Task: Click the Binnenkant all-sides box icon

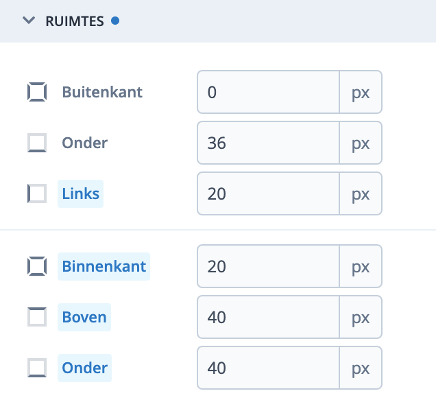Action: tap(37, 266)
